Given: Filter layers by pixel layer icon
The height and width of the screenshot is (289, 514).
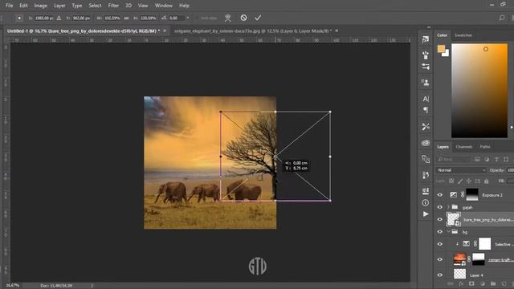Looking at the screenshot, I should [477, 159].
